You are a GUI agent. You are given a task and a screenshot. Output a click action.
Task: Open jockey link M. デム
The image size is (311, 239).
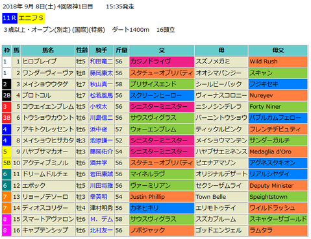click(101, 220)
